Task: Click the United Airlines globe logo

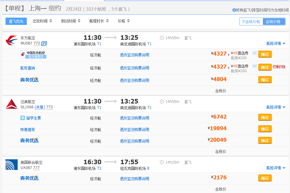Action: pos(12,165)
